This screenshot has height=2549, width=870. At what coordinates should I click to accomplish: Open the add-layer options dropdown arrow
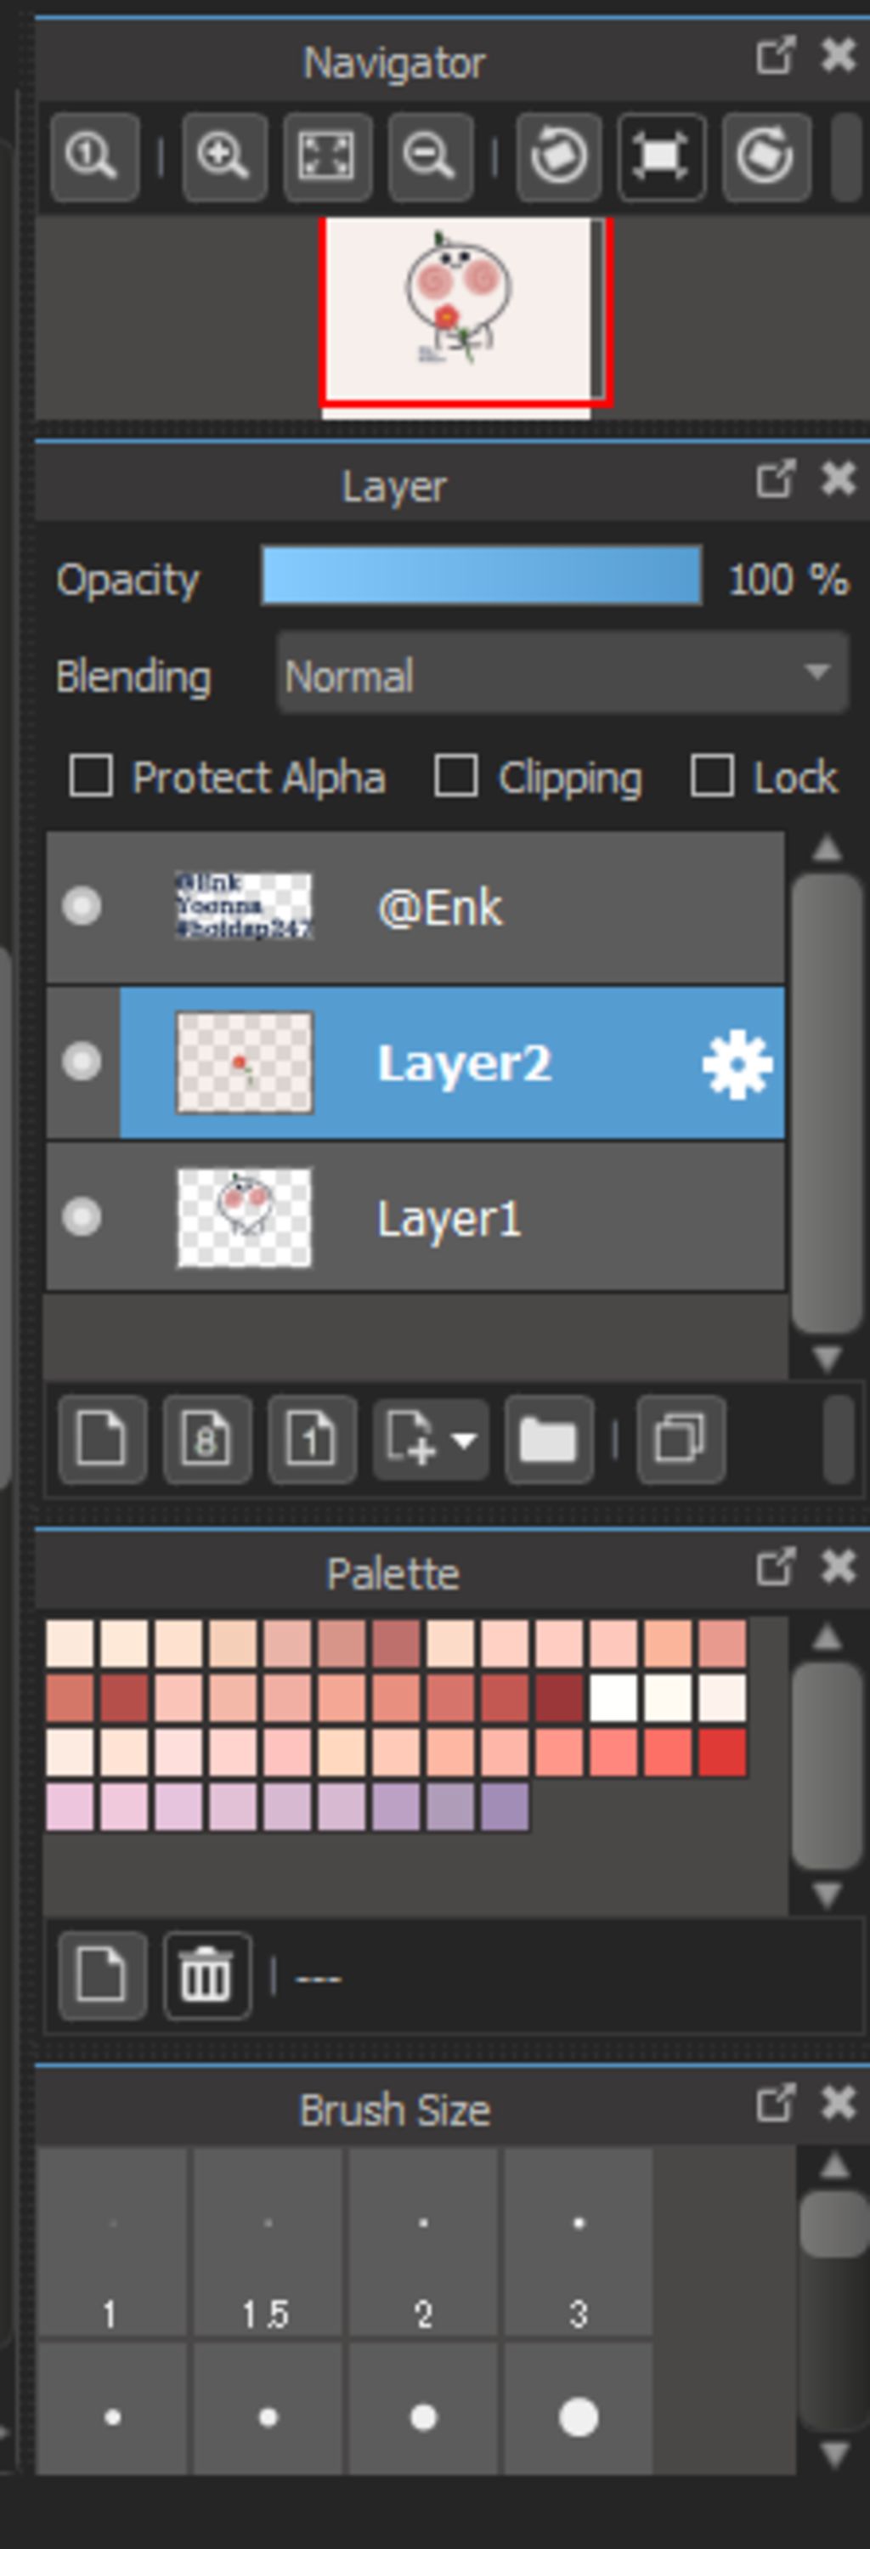pos(465,1440)
